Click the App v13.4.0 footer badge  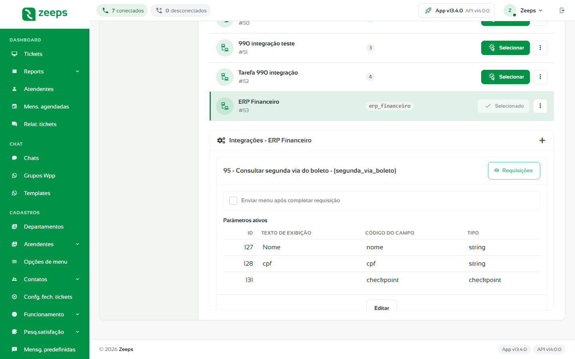[514, 349]
